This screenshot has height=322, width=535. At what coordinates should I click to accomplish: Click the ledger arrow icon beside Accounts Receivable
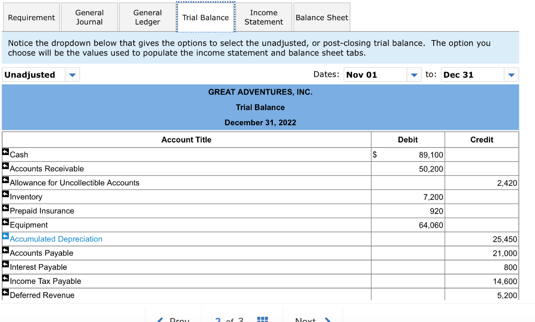coord(5,166)
